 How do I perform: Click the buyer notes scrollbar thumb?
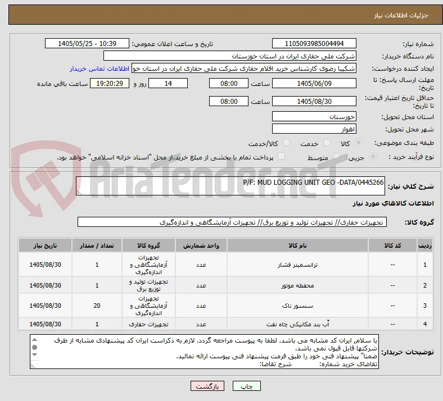pos(35,347)
